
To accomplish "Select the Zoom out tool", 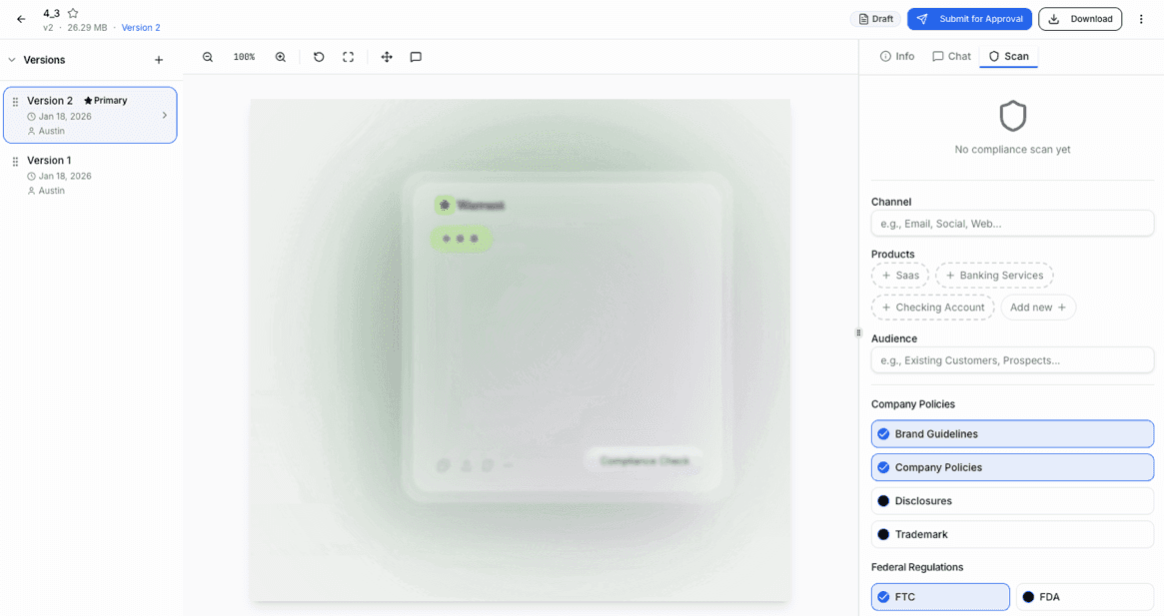I will point(208,57).
